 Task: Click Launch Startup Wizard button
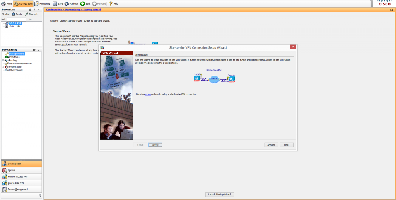tap(220, 195)
